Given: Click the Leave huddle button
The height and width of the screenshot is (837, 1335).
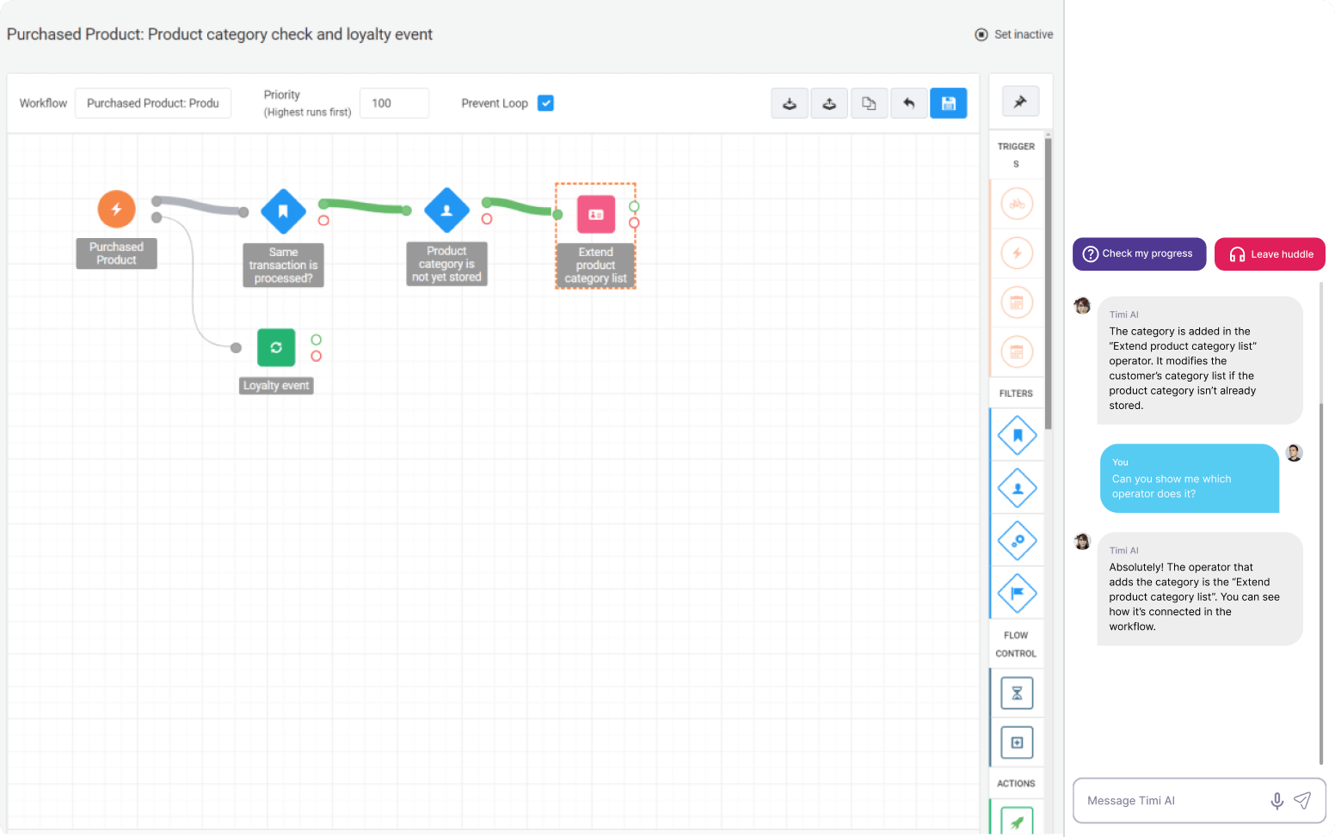Looking at the screenshot, I should [1270, 254].
